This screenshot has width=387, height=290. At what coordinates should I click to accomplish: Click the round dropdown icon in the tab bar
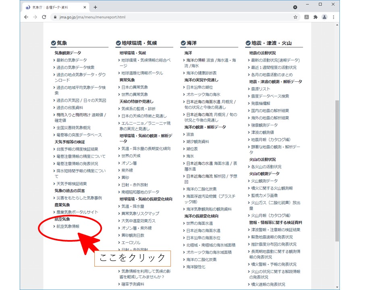[295, 7]
